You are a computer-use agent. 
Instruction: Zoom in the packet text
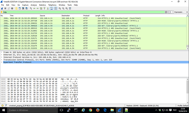[x=60, y=8]
